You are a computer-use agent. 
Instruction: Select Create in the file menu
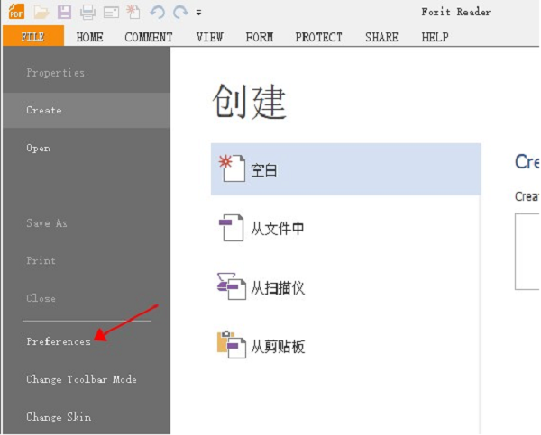87,110
